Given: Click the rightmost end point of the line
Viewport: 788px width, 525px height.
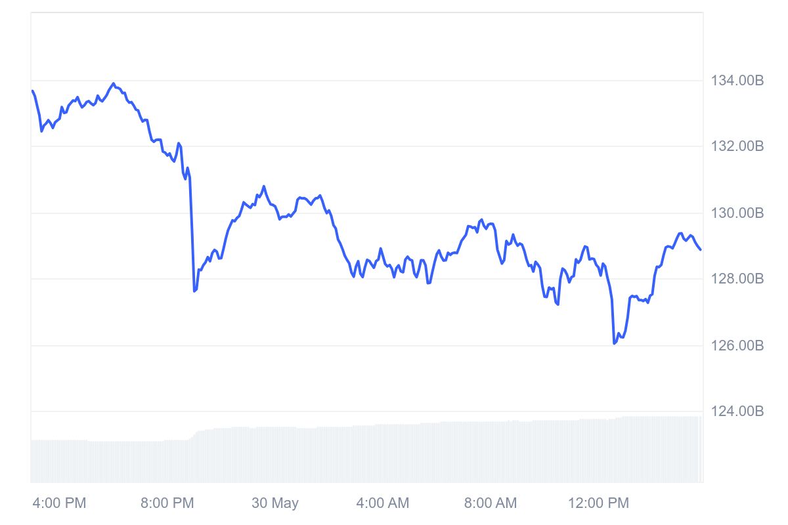Looking at the screenshot, I should pyautogui.click(x=701, y=249).
